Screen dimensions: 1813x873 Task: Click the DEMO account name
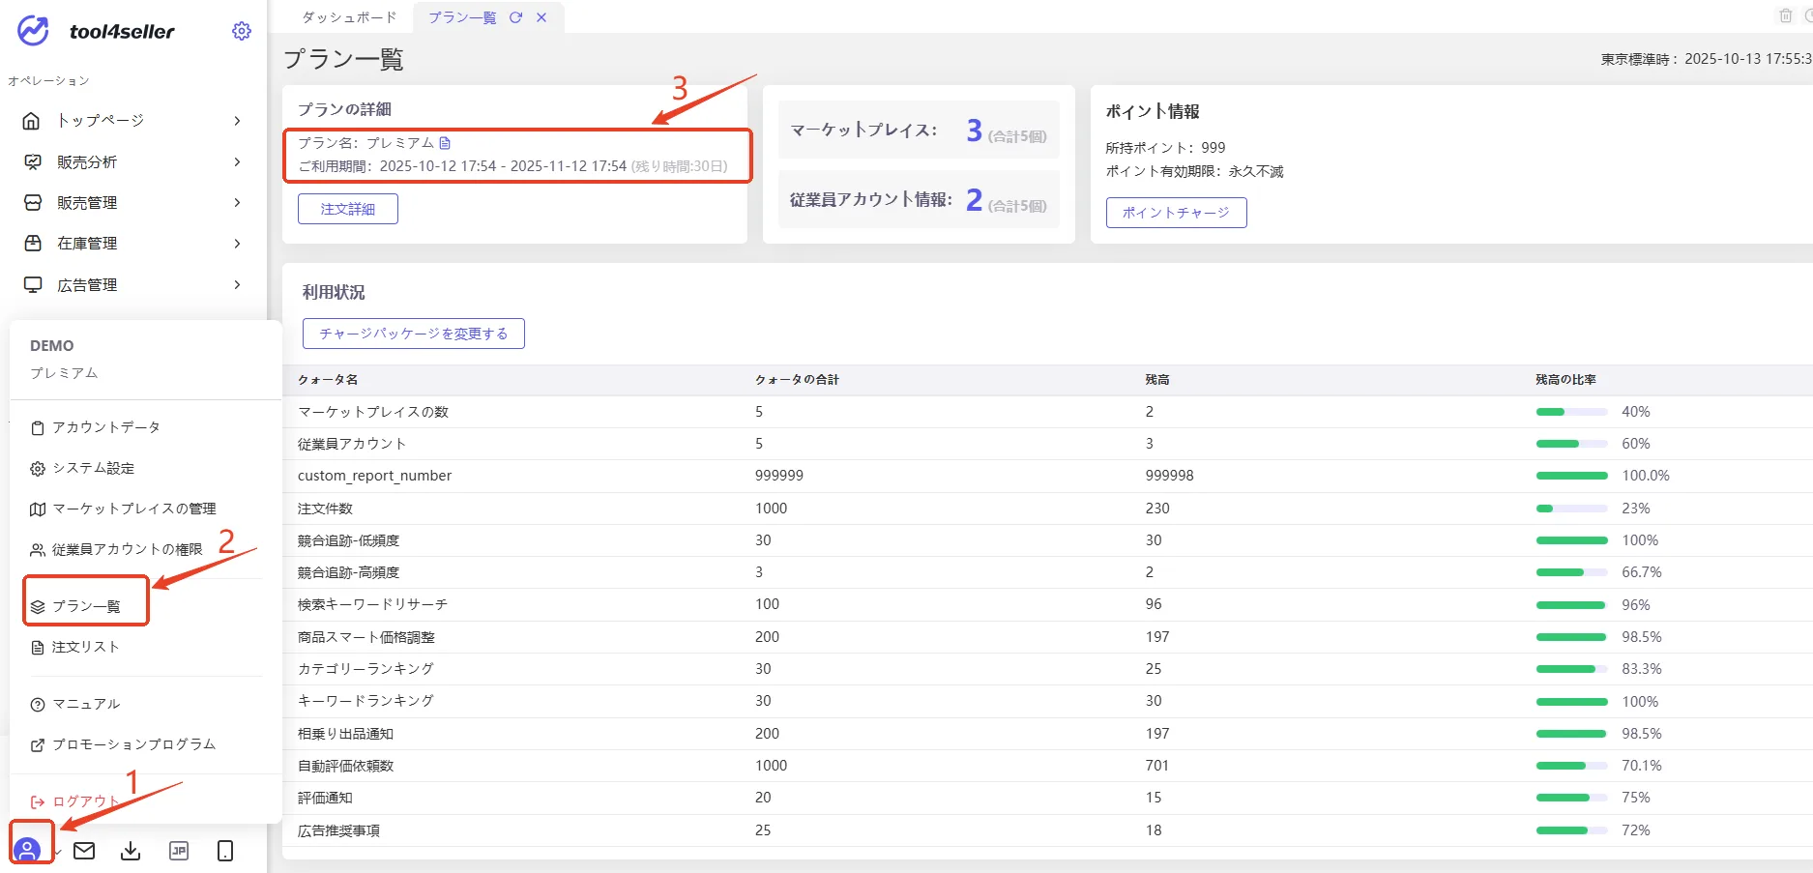[52, 346]
